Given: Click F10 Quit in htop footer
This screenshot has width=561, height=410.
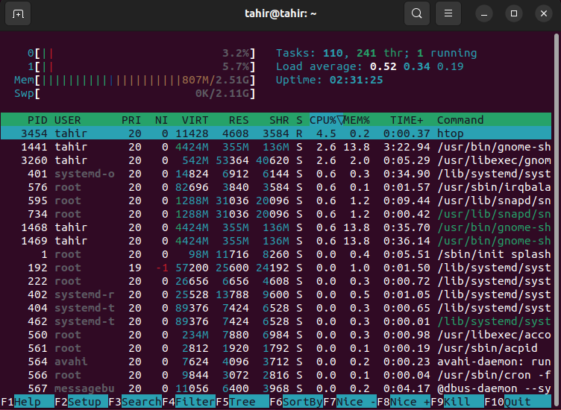Looking at the screenshot, I should tap(517, 402).
